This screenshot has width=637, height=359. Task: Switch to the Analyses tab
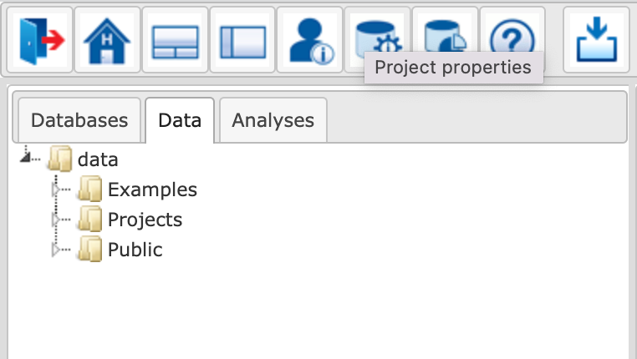point(273,120)
